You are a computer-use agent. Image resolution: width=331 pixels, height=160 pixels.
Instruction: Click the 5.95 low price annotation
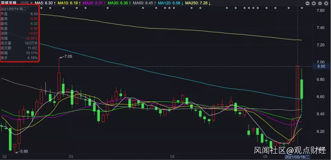point(24,151)
